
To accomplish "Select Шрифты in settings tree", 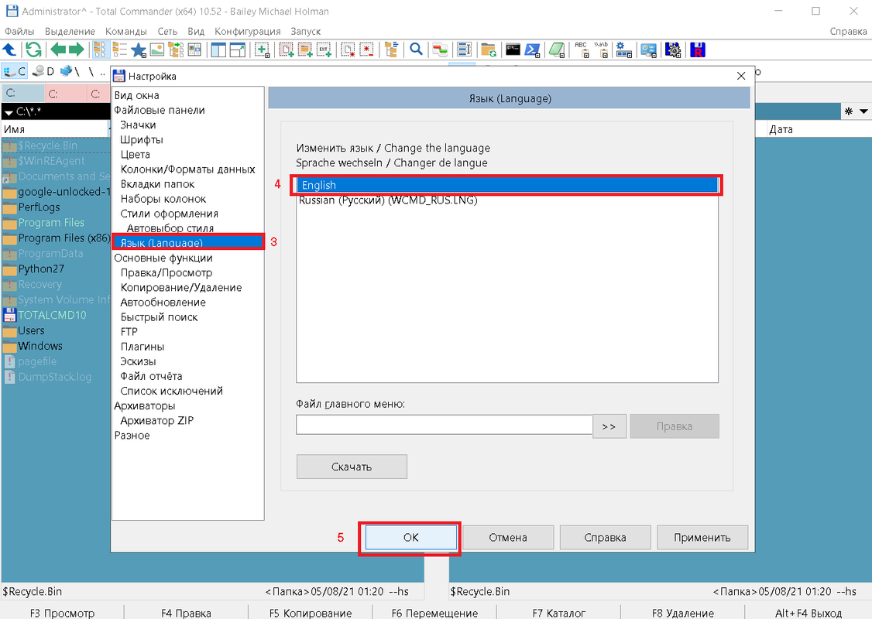I will point(142,139).
